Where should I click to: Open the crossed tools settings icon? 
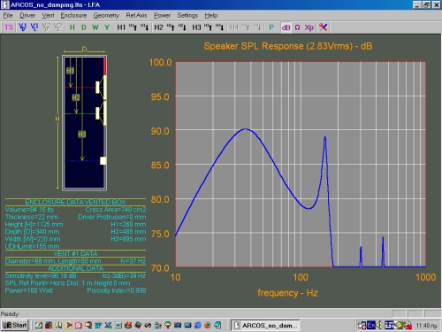click(x=324, y=27)
